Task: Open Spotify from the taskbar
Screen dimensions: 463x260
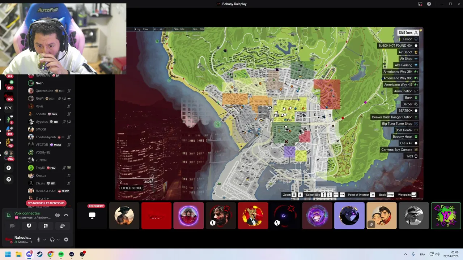Action: [61, 254]
